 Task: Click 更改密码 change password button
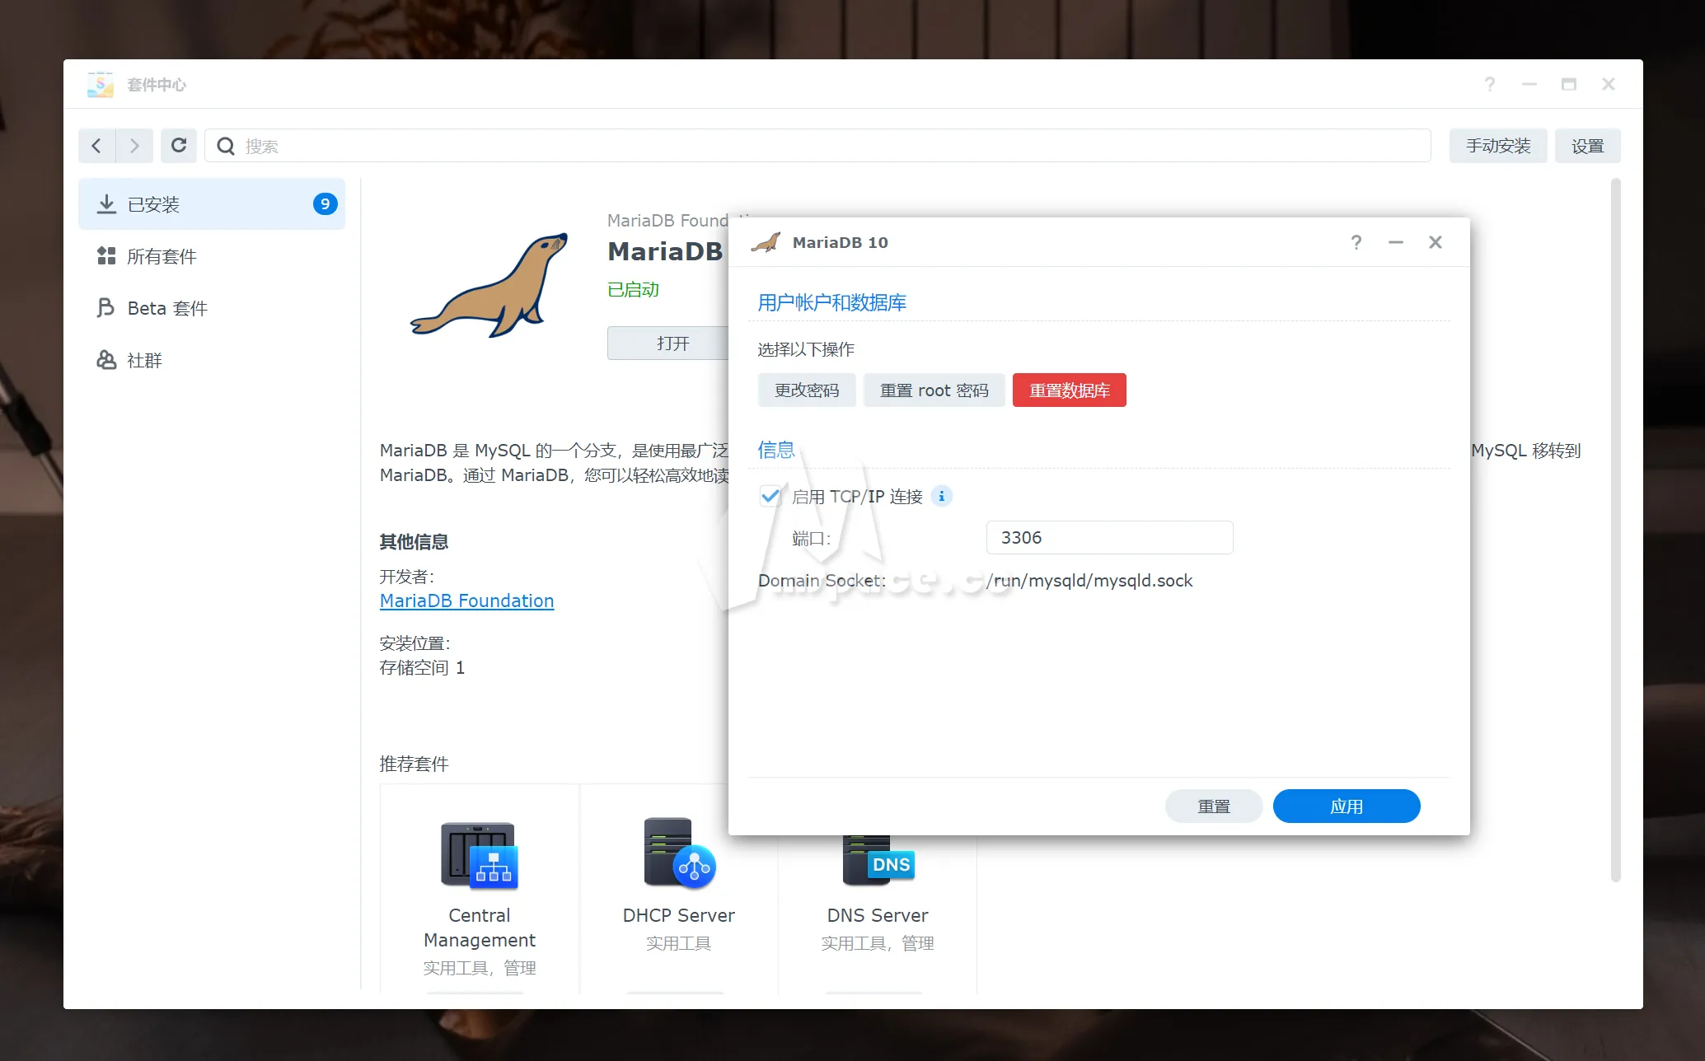pyautogui.click(x=807, y=390)
